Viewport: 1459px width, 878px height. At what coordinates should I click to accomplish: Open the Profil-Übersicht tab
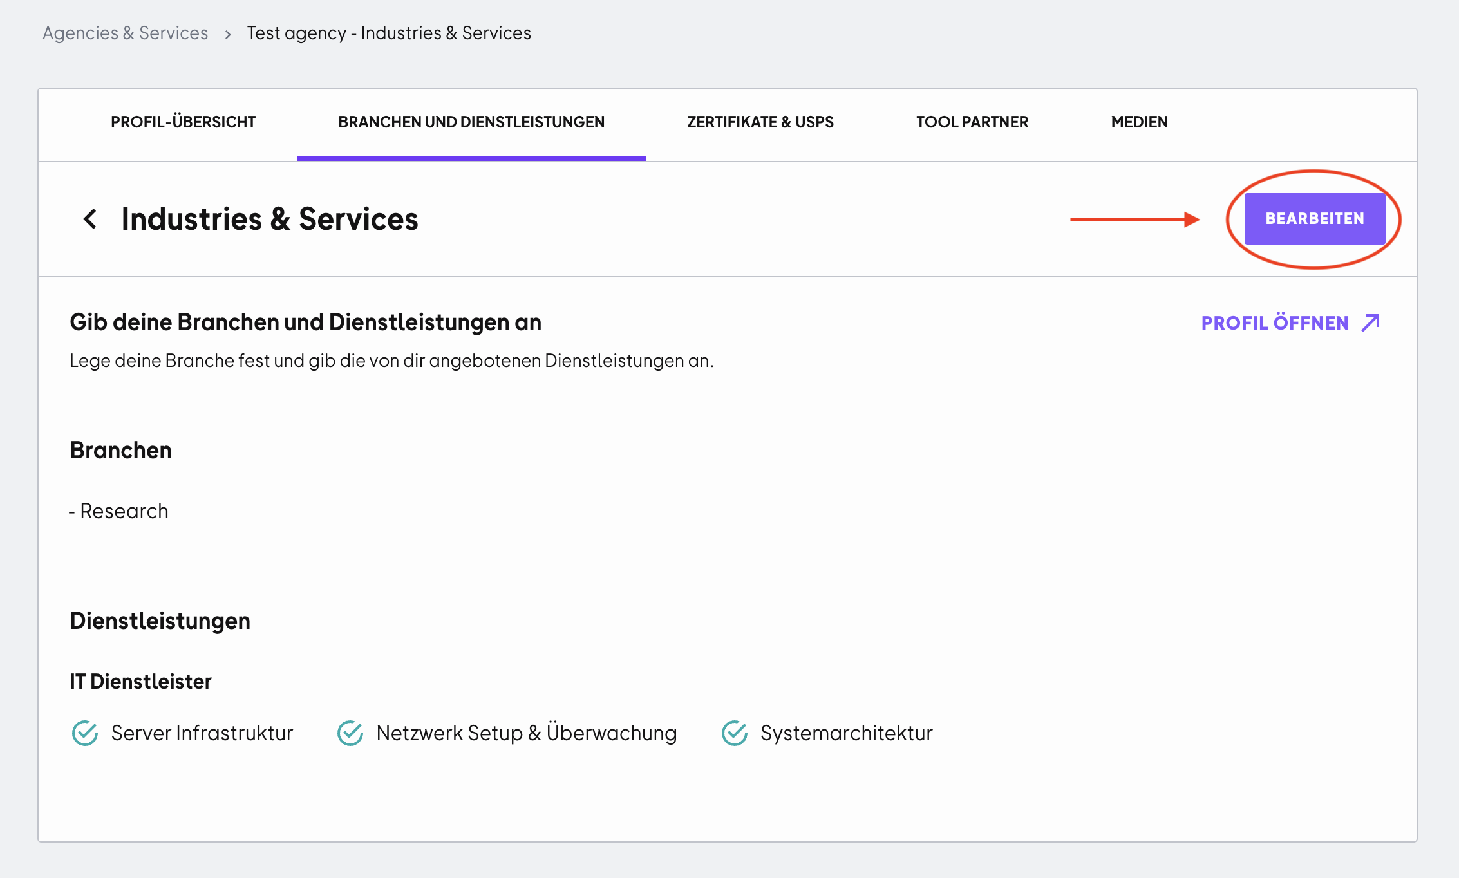click(184, 122)
